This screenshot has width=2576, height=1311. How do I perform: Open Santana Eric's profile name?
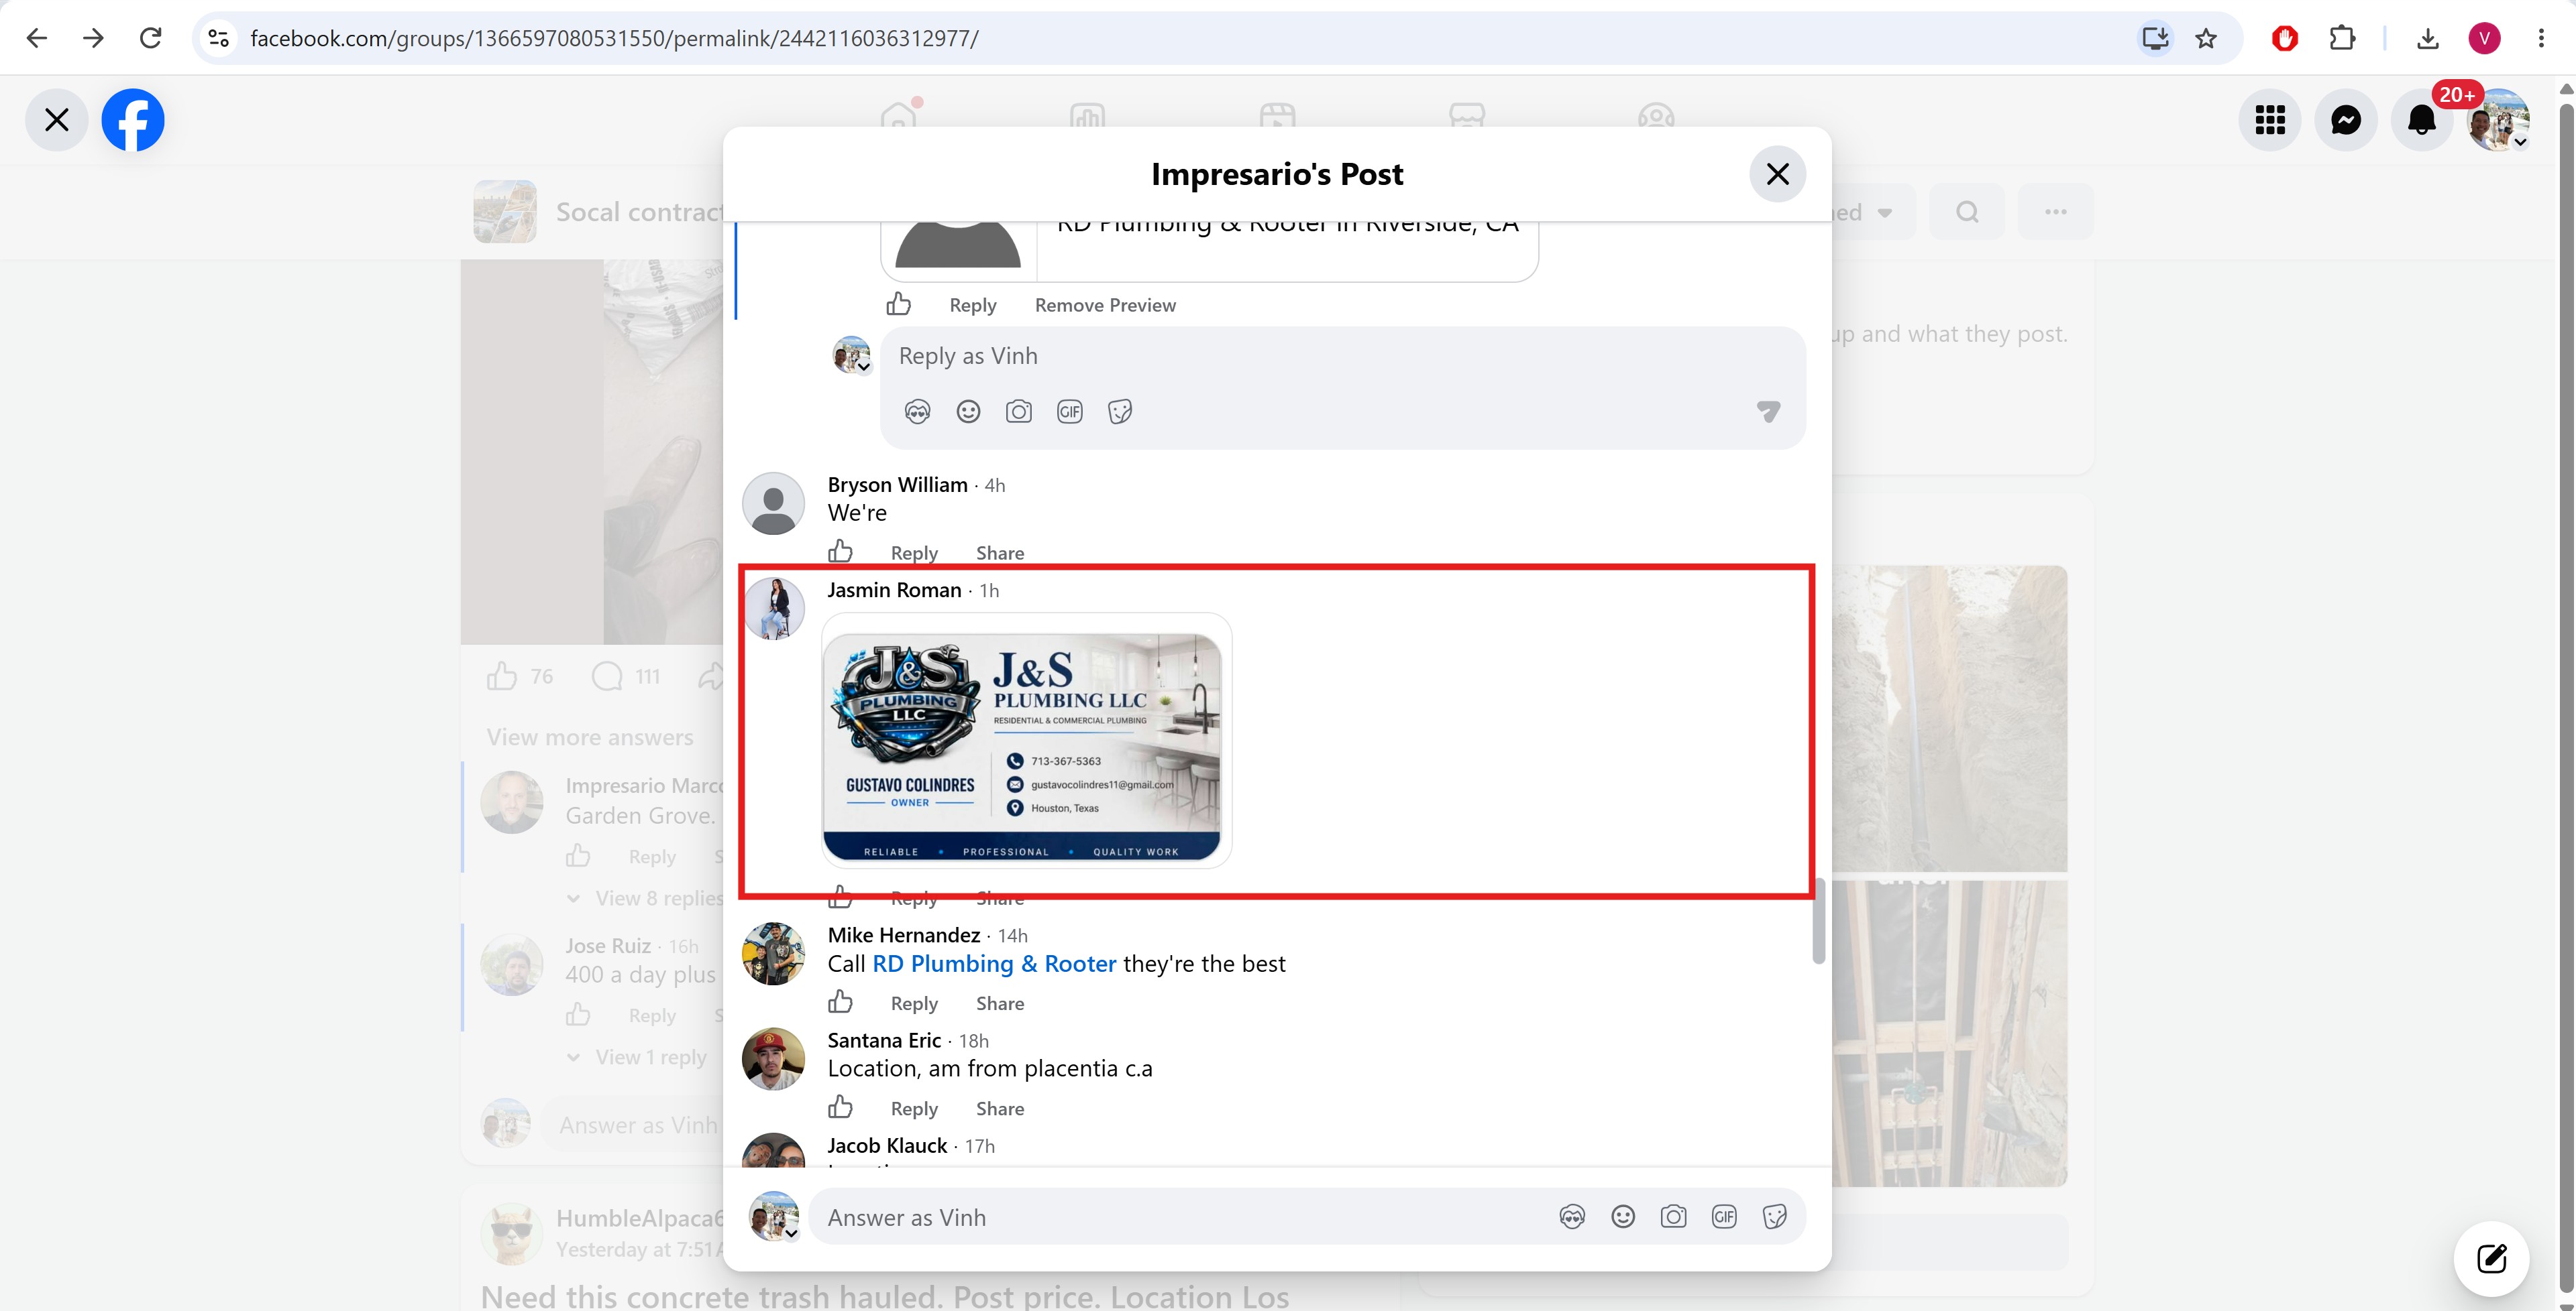(x=884, y=1040)
